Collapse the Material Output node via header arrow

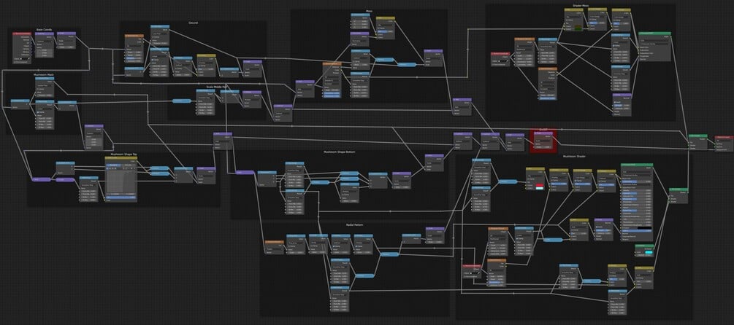click(x=716, y=137)
